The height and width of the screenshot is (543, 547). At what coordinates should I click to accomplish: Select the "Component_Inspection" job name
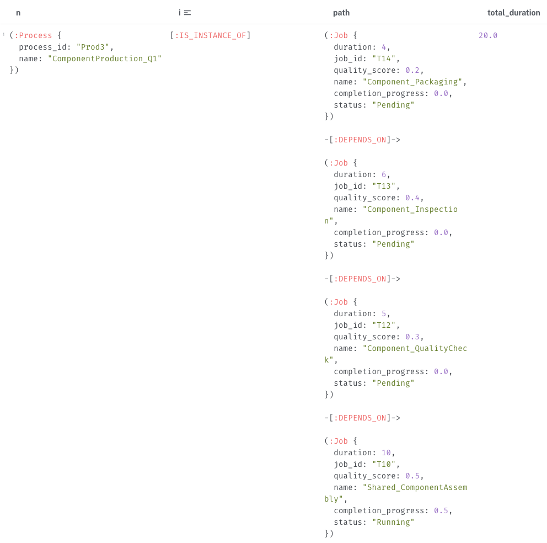tap(410, 210)
